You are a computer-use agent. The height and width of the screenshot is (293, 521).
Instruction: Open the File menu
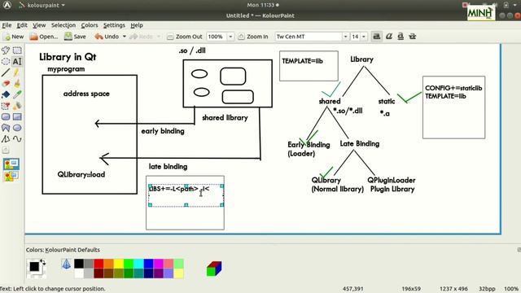(7, 25)
